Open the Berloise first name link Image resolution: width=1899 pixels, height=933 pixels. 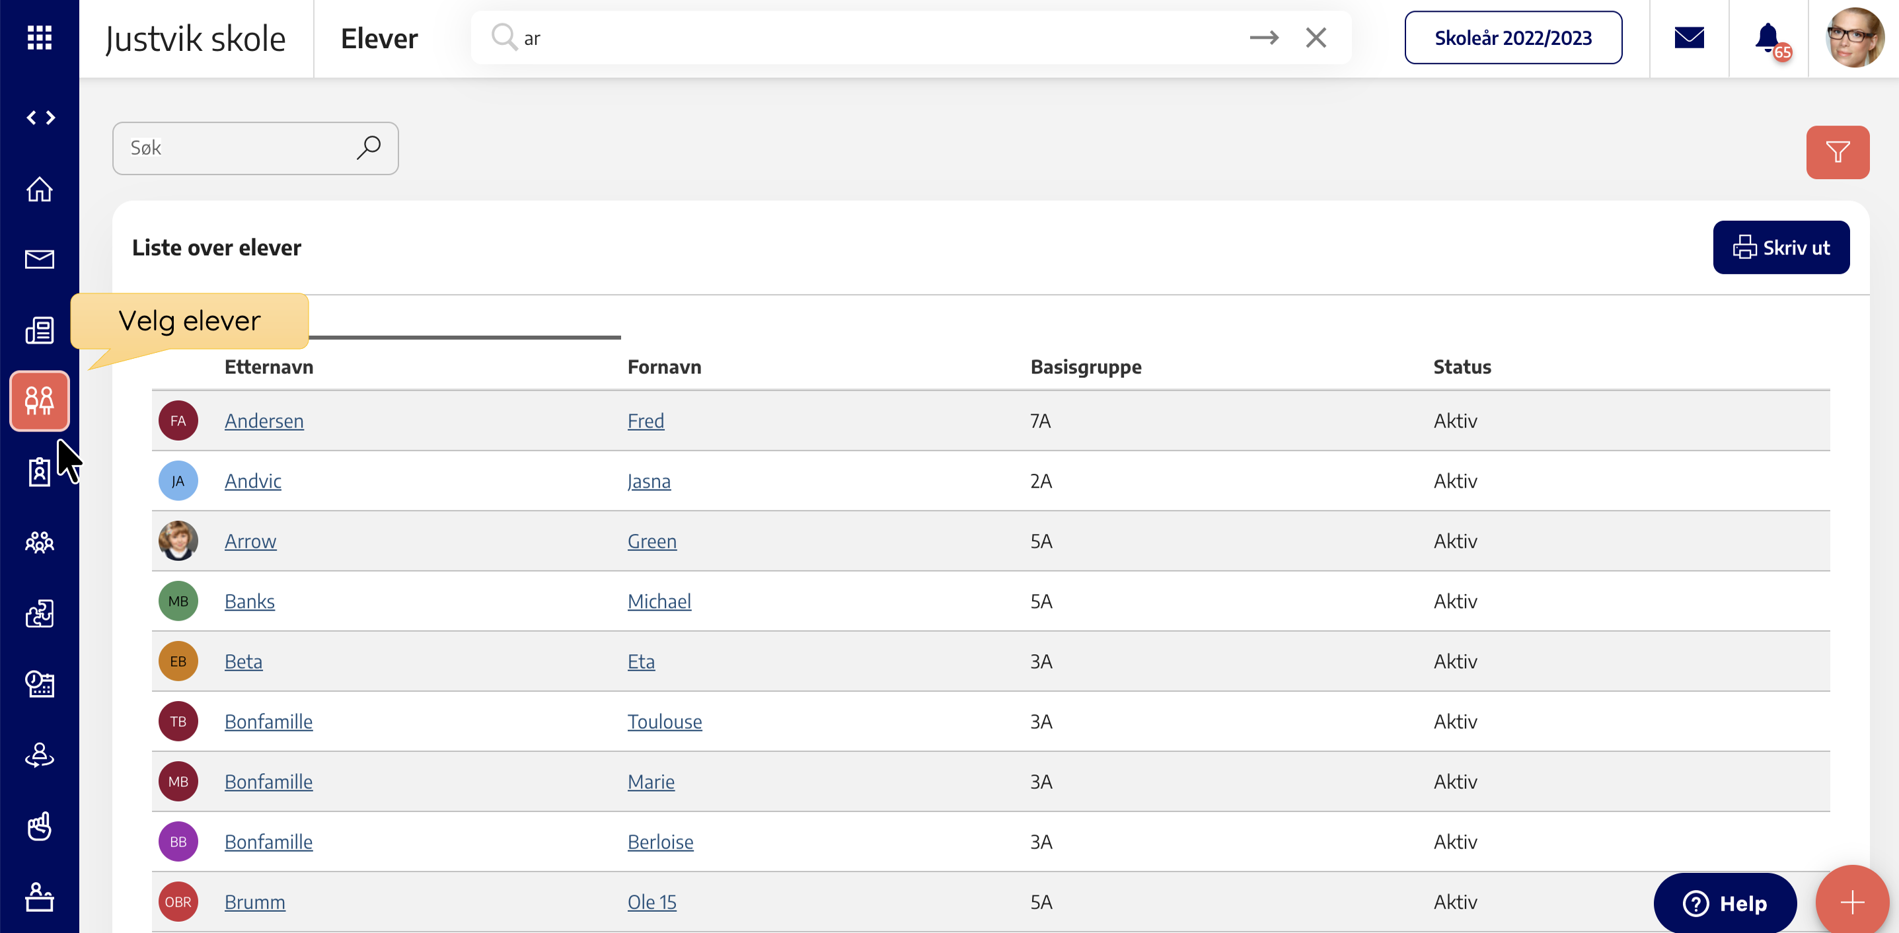point(661,842)
